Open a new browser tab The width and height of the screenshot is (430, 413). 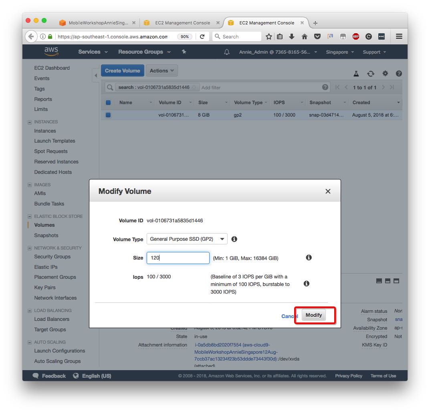click(315, 23)
